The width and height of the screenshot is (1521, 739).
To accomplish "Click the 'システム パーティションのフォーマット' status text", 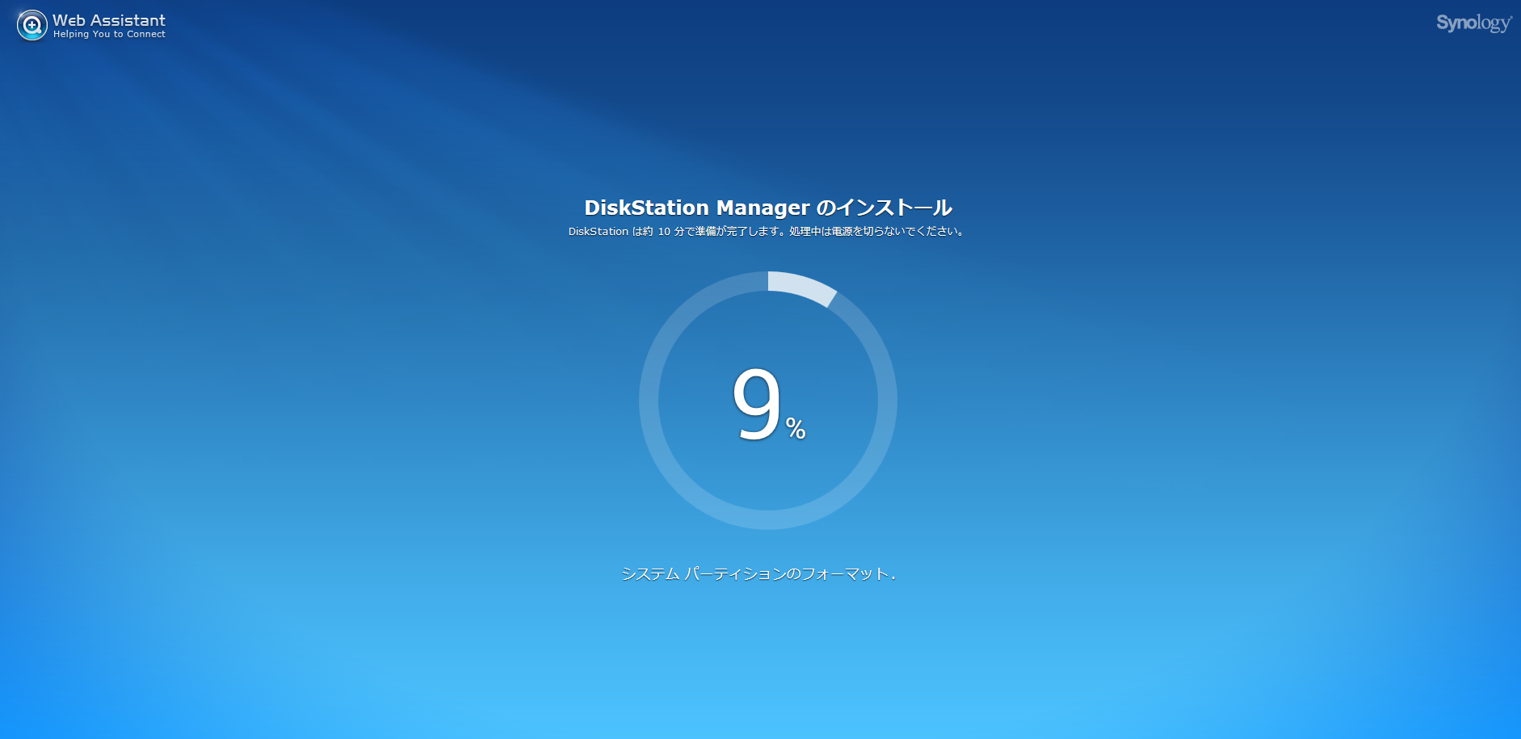I will (x=758, y=573).
